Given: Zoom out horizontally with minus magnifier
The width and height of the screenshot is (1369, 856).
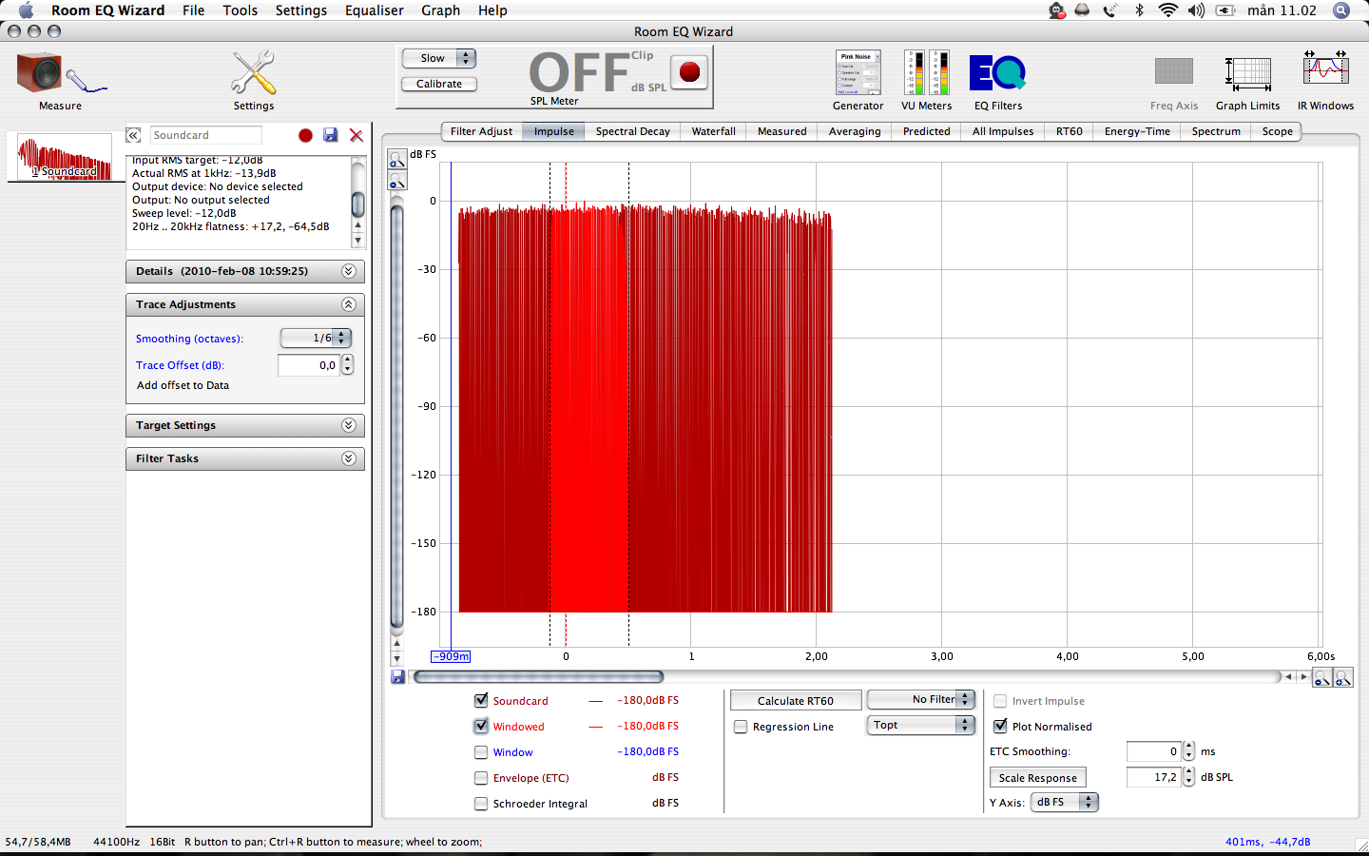Looking at the screenshot, I should click(x=1321, y=677).
